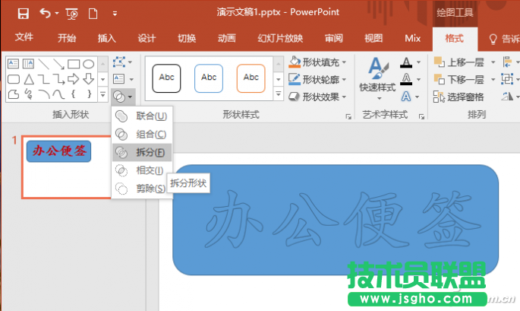Click the text box icon in shapes gallery
This screenshot has height=311, width=520.
pos(14,64)
